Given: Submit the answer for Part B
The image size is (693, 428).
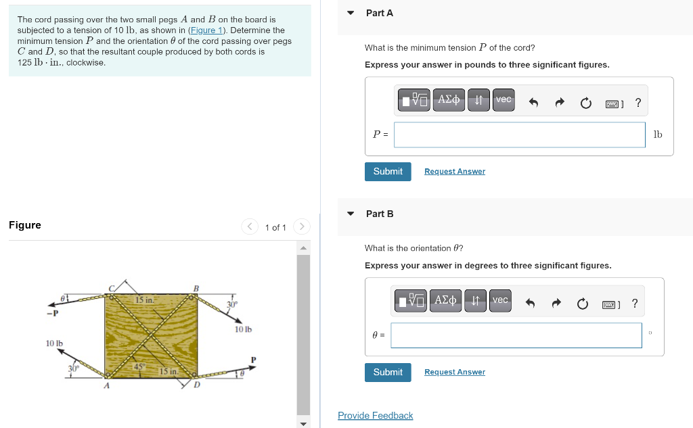Looking at the screenshot, I should point(388,372).
